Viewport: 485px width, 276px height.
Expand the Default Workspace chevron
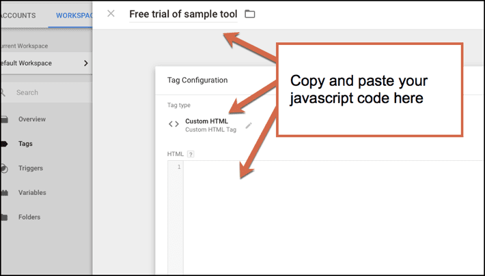coord(85,63)
